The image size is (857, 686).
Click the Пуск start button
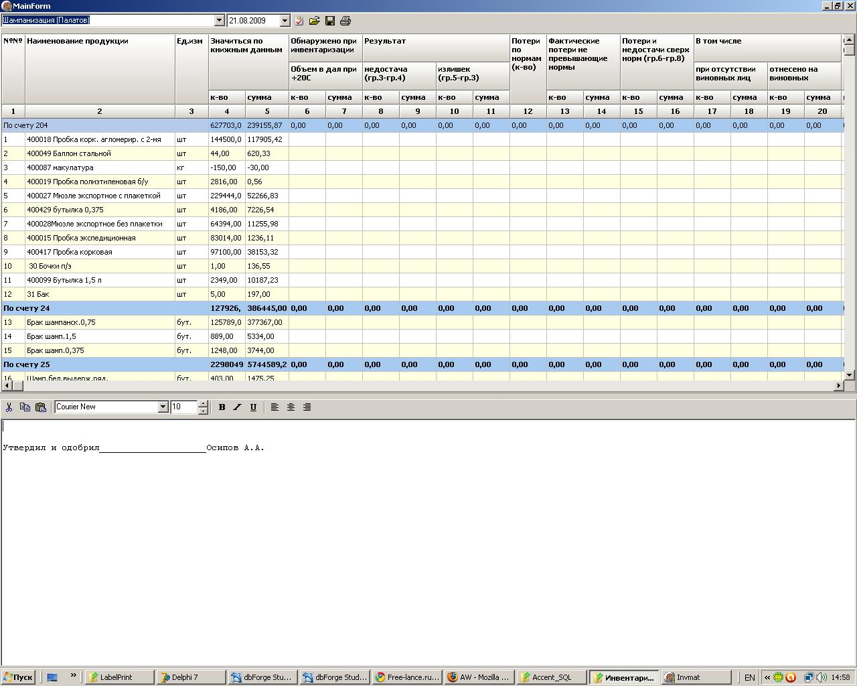18,677
